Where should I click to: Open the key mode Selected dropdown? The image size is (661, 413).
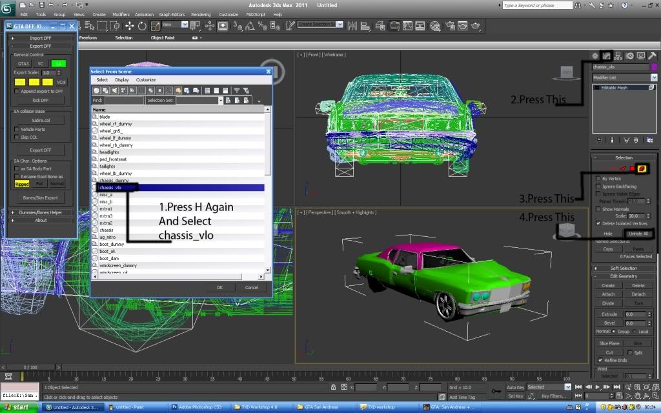567,387
